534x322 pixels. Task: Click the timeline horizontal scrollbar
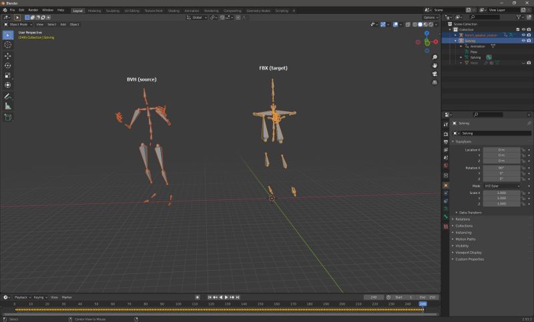tap(220, 314)
